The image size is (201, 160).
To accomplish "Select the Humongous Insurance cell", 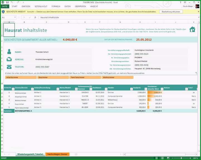I will point(160,50).
